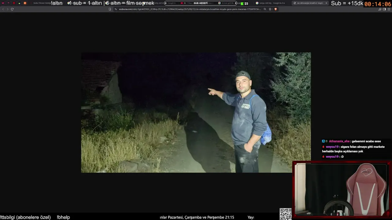Click weyou19's message about 'sigara felan'
This screenshot has width=392, height=220.
click(x=353, y=149)
